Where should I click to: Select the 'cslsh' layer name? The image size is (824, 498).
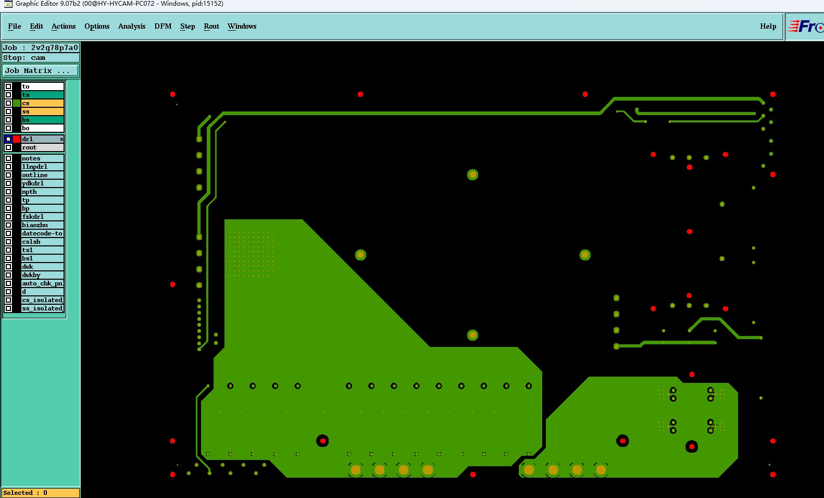[42, 242]
